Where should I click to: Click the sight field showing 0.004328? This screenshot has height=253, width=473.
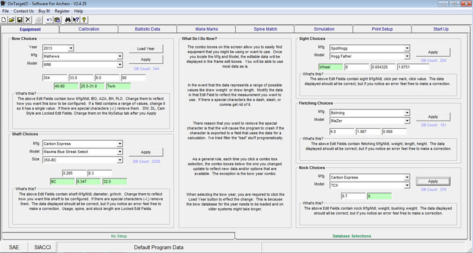click(x=383, y=67)
